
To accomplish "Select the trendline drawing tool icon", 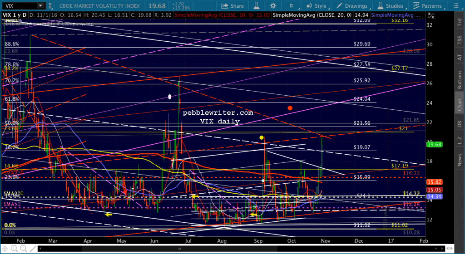I will pos(32,249).
